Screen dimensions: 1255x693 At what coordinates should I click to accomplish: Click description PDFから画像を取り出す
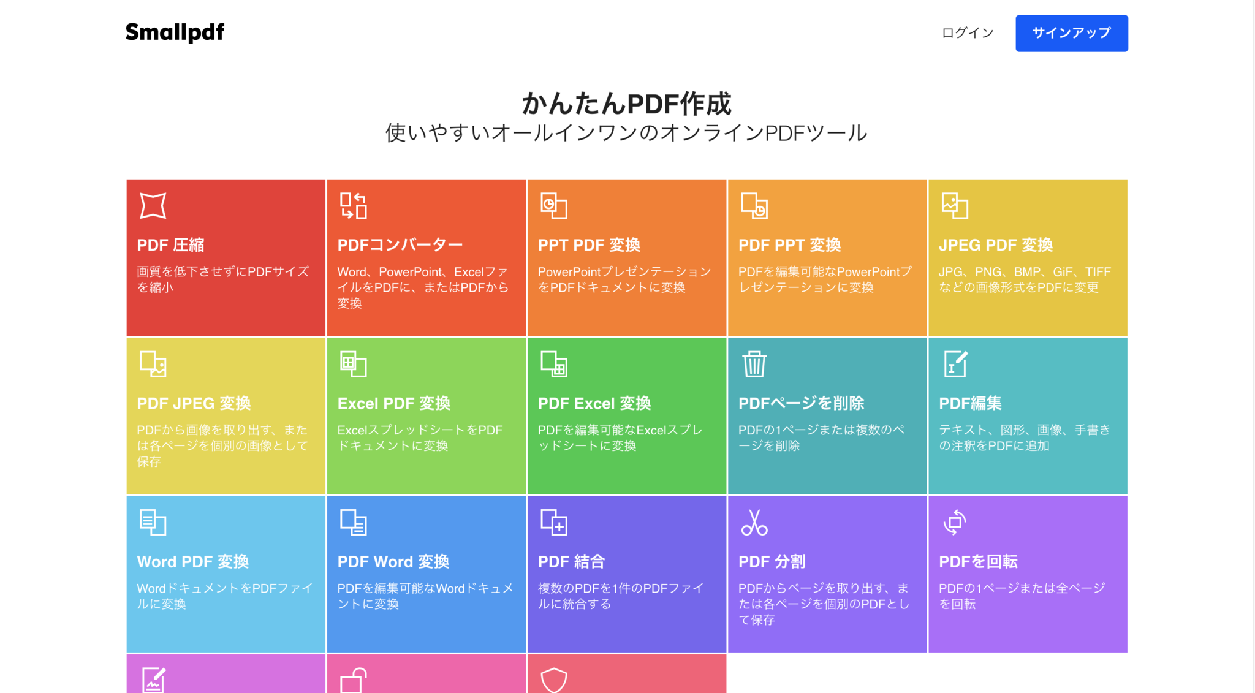[x=222, y=445]
